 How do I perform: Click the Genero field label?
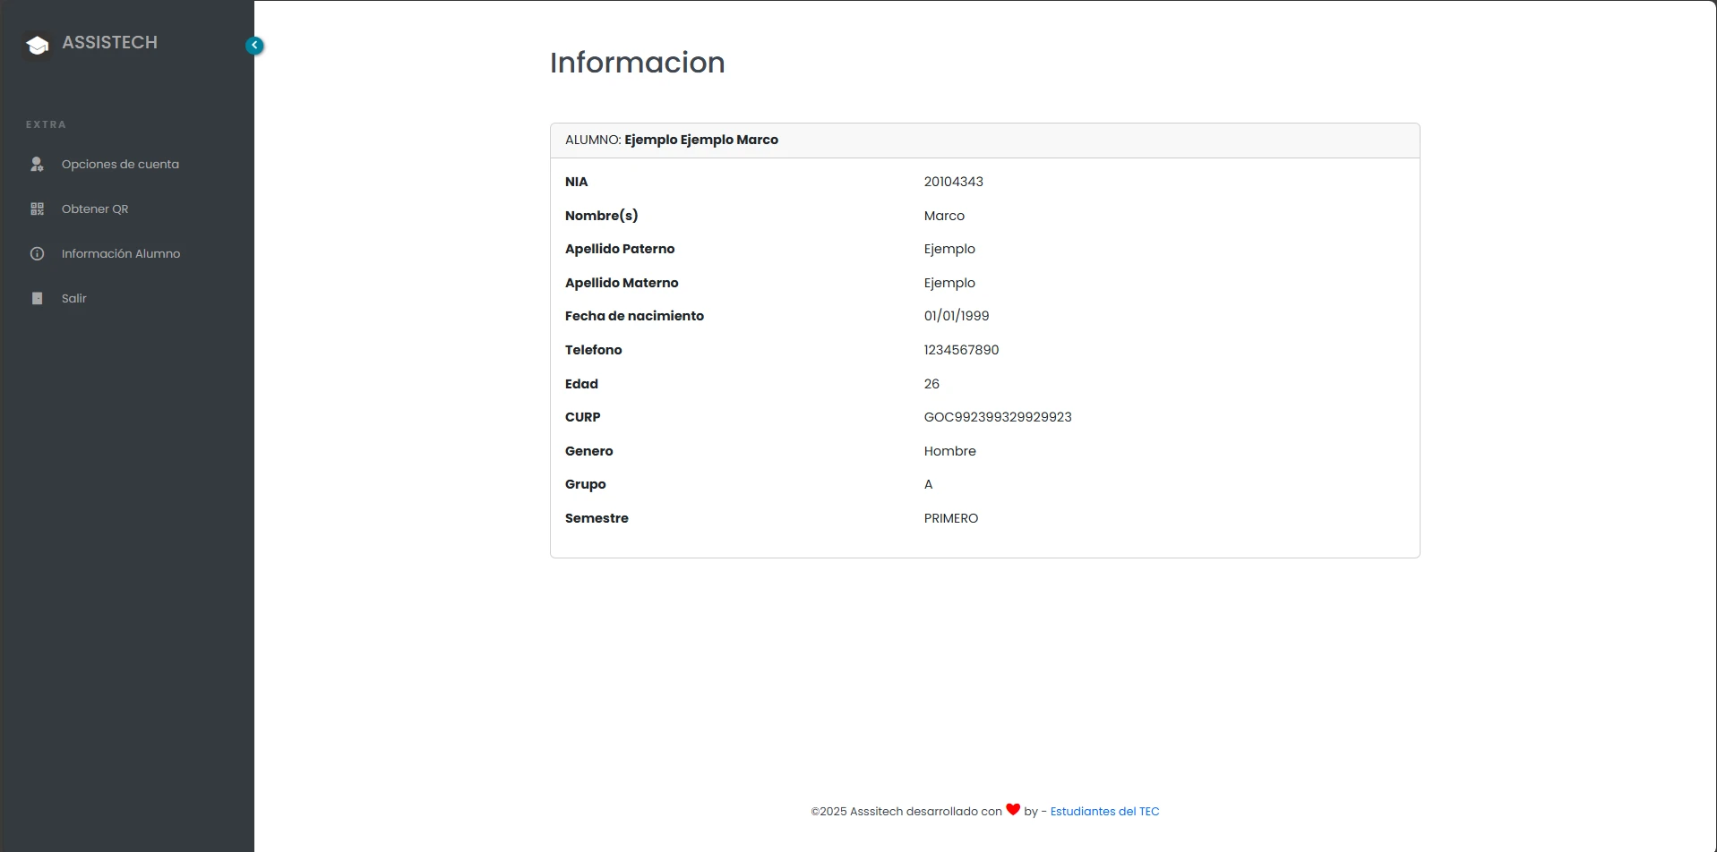tap(588, 451)
